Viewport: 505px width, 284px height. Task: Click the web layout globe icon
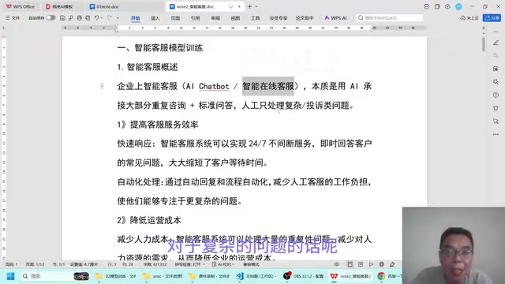tap(382, 264)
